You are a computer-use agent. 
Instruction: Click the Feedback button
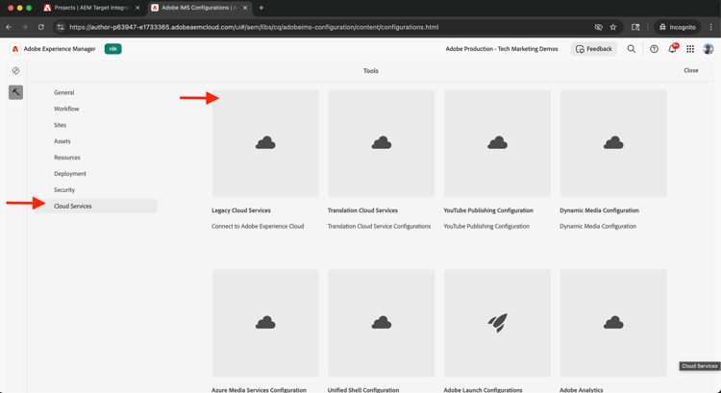click(x=594, y=49)
